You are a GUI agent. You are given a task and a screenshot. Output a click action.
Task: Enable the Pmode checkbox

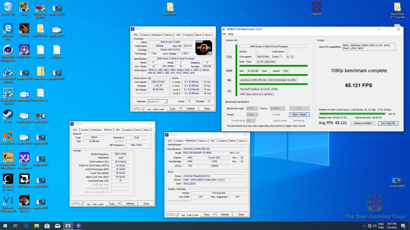click(x=270, y=114)
